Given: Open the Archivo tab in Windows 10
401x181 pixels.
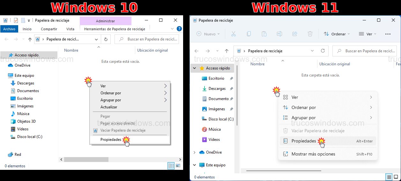Looking at the screenshot, I should click(x=9, y=29).
